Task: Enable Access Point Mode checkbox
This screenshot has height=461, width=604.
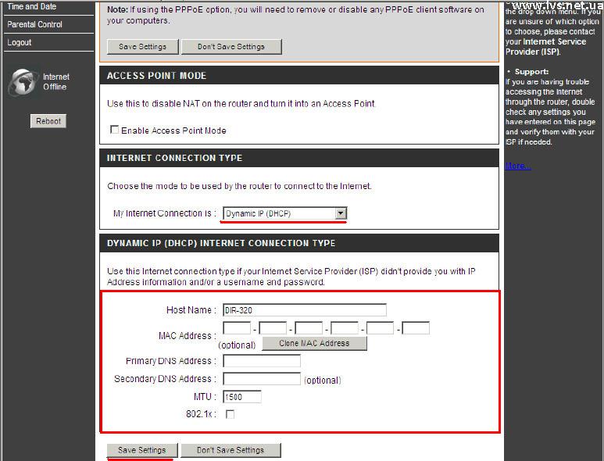Action: coord(115,130)
